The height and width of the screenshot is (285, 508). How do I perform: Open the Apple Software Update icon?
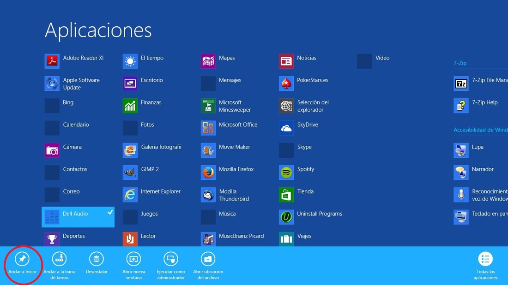click(x=52, y=83)
